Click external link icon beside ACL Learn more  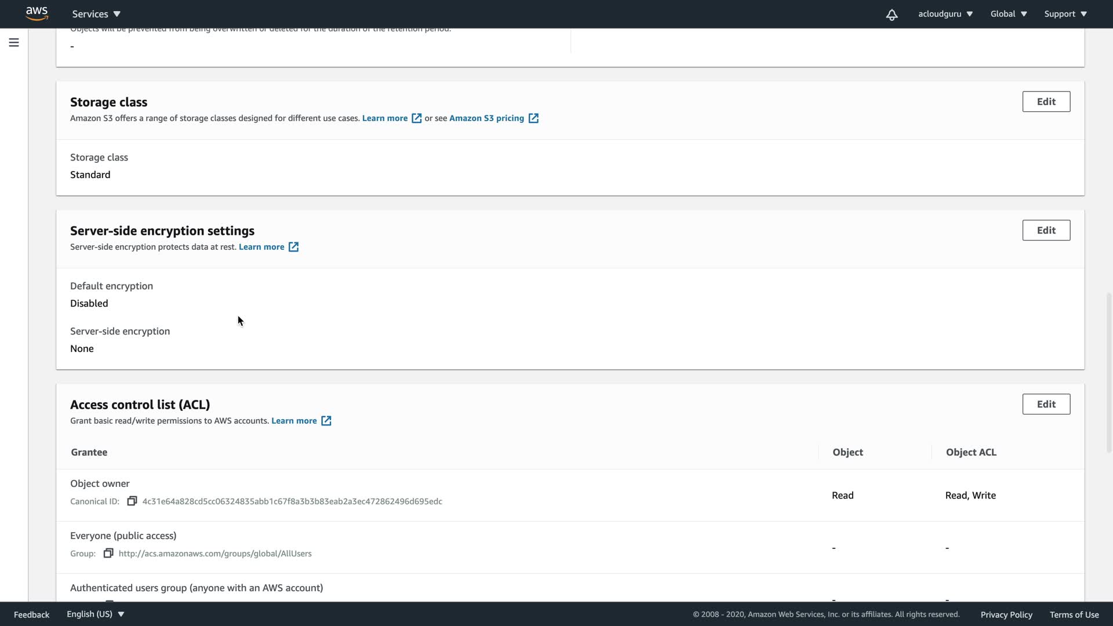[326, 421]
